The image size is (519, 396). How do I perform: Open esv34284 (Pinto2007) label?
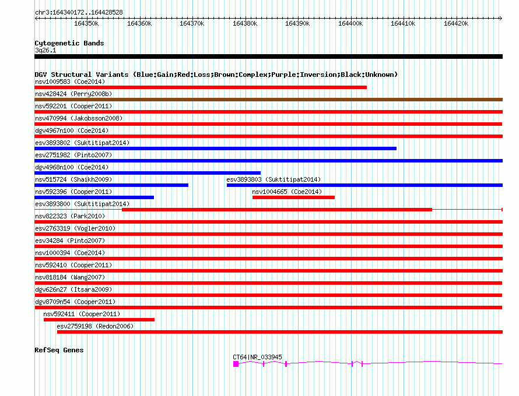pos(70,241)
